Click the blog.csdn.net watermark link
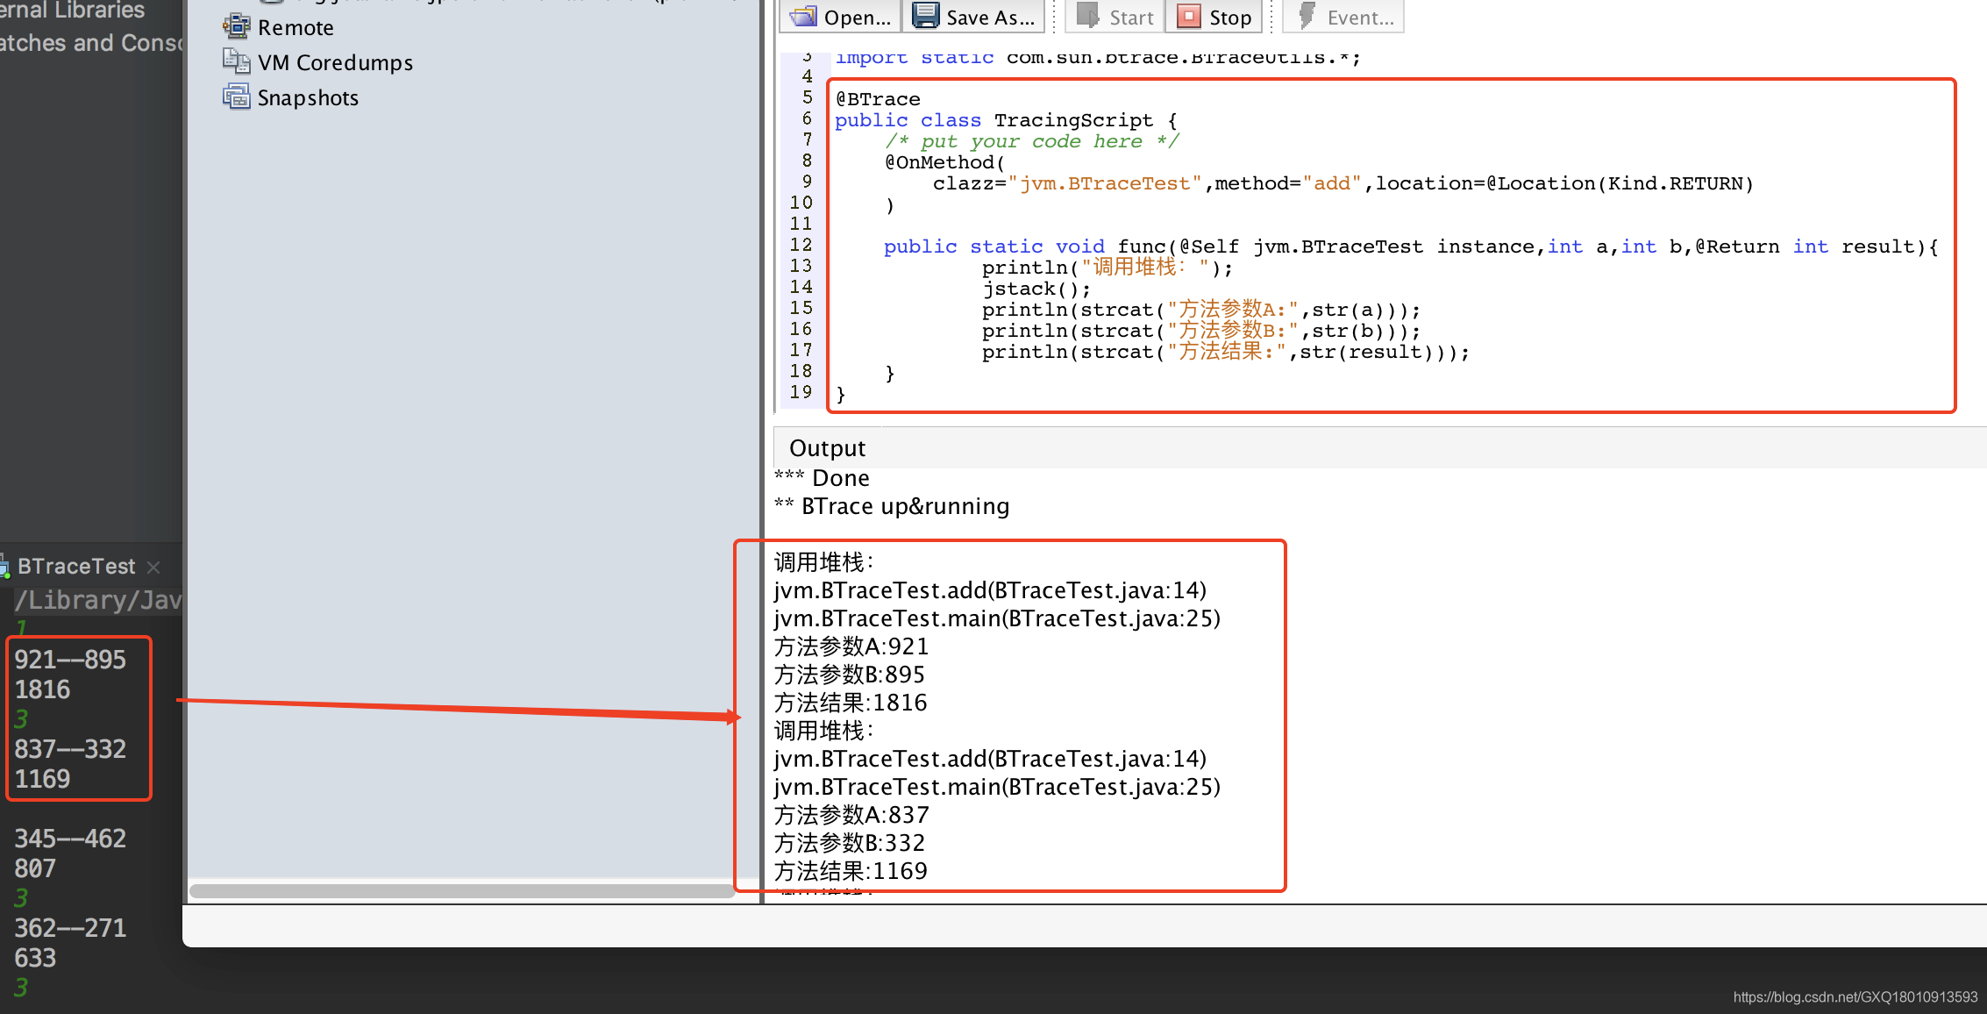This screenshot has height=1014, width=1987. pos(1855,997)
